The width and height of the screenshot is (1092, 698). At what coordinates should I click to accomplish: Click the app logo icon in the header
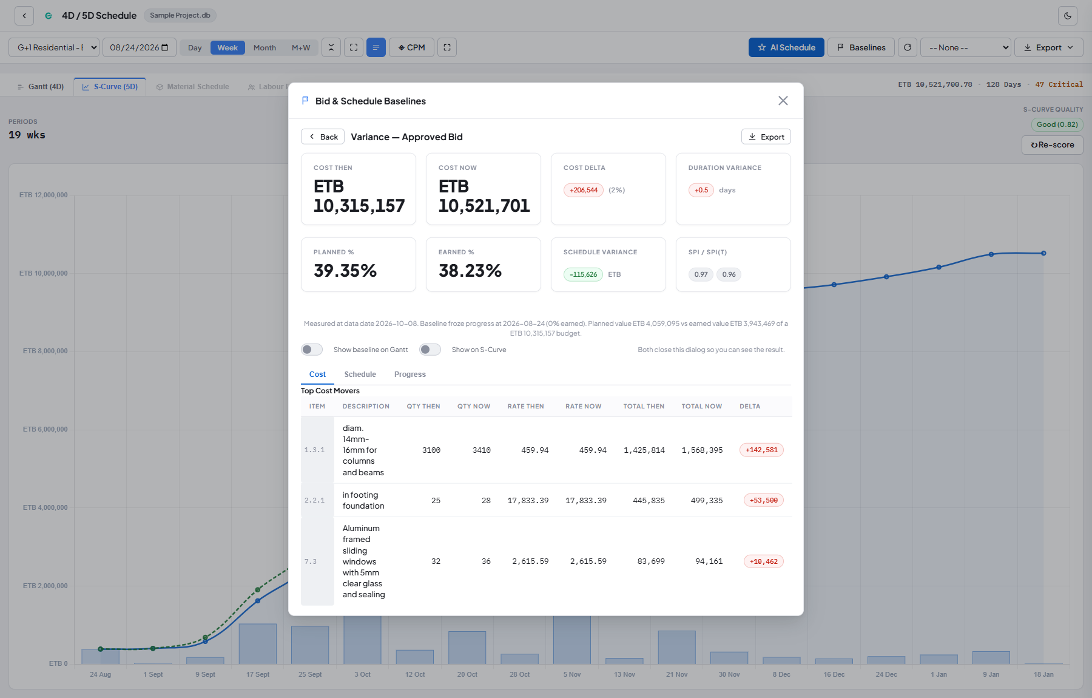tap(49, 16)
